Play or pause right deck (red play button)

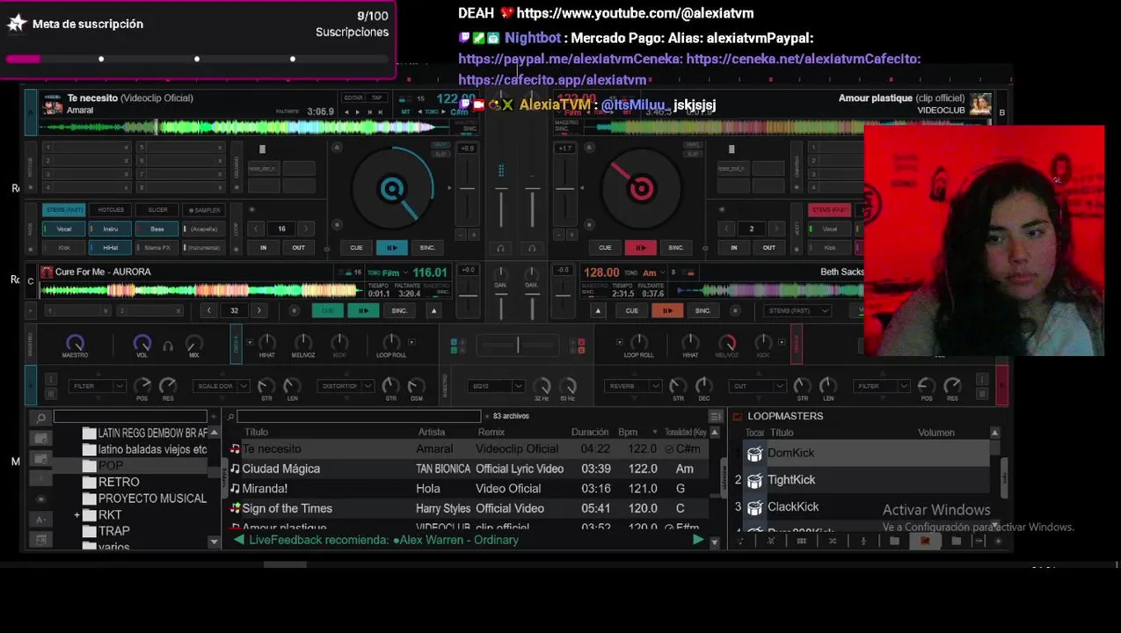pos(640,248)
